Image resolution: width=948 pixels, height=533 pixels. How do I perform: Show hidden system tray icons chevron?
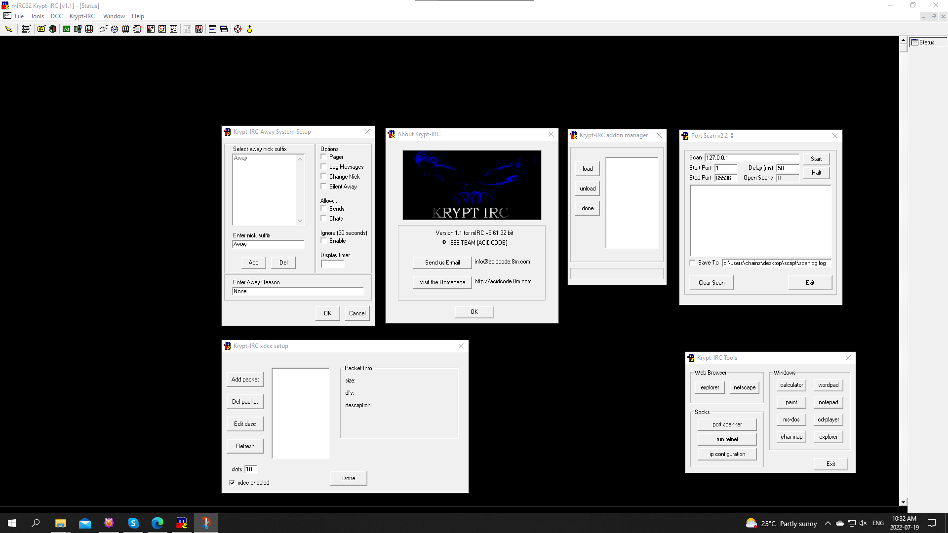[x=828, y=523]
